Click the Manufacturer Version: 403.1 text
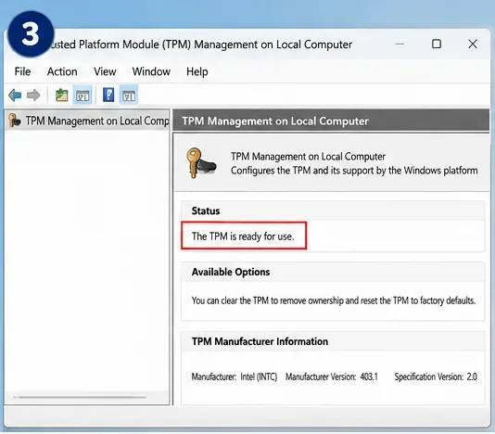 (332, 377)
